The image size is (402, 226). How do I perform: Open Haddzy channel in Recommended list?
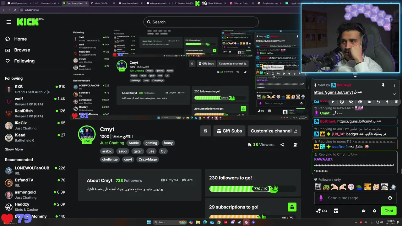[35, 207]
